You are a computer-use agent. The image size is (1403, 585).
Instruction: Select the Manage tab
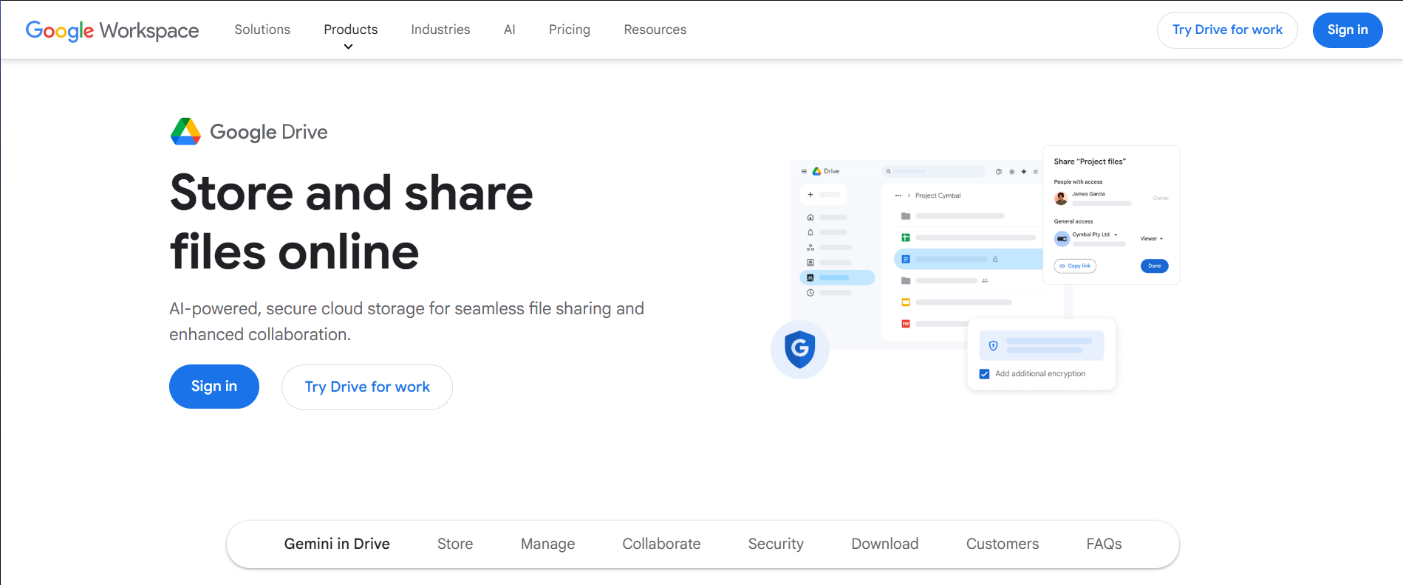point(547,544)
